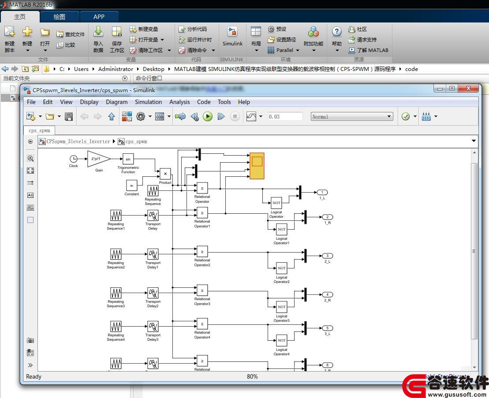Expand the Build Model dropdown arrow
This screenshot has width=489, height=398.
point(436,116)
